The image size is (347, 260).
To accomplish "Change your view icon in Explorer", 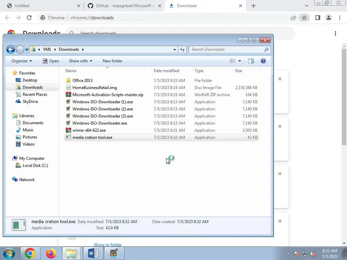I will 232,61.
